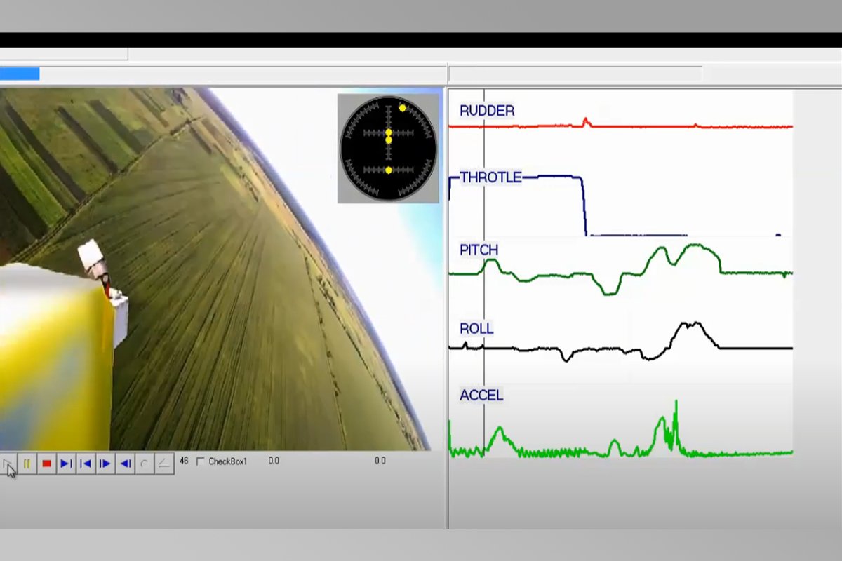842x561 pixels.
Task: Click the peak of the PITCH curve
Action: [x=695, y=245]
